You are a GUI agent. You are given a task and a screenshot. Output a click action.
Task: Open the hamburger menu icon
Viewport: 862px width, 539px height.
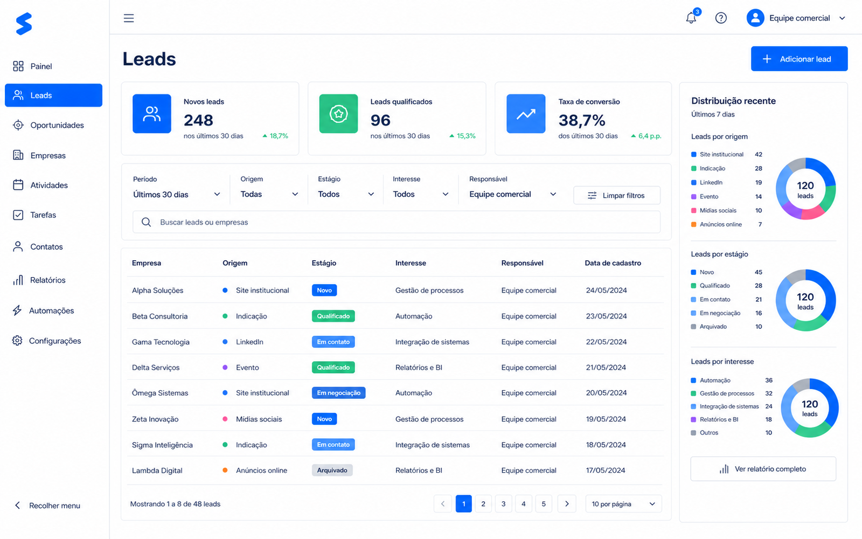pyautogui.click(x=129, y=18)
